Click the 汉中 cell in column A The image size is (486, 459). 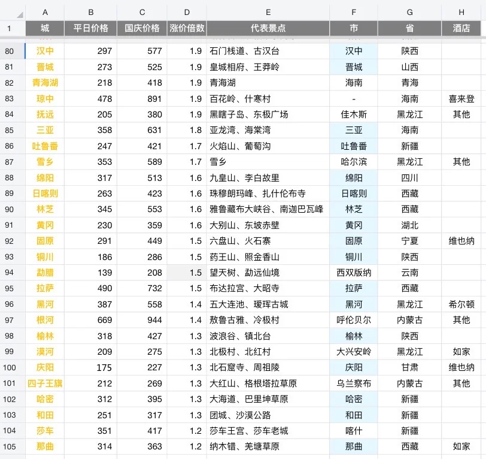click(45, 51)
